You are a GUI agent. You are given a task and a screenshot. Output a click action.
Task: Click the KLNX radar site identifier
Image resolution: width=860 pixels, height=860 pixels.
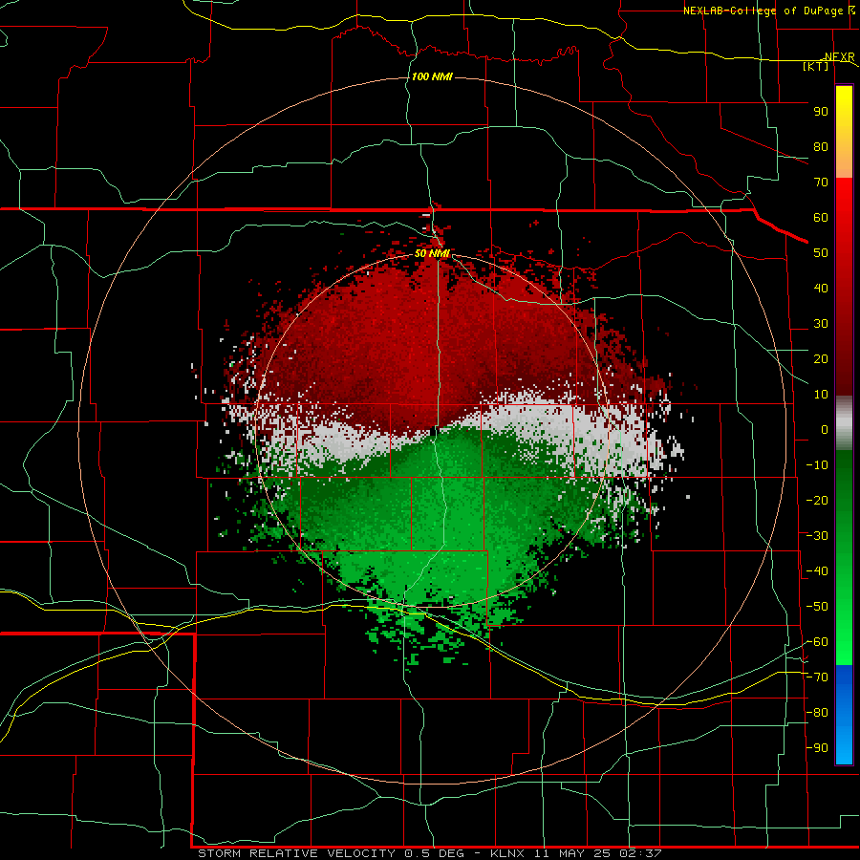click(508, 853)
